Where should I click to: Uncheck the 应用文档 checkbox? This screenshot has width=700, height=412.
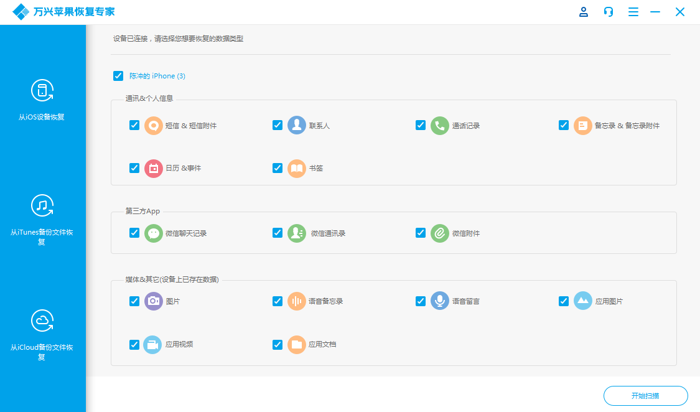pyautogui.click(x=278, y=344)
